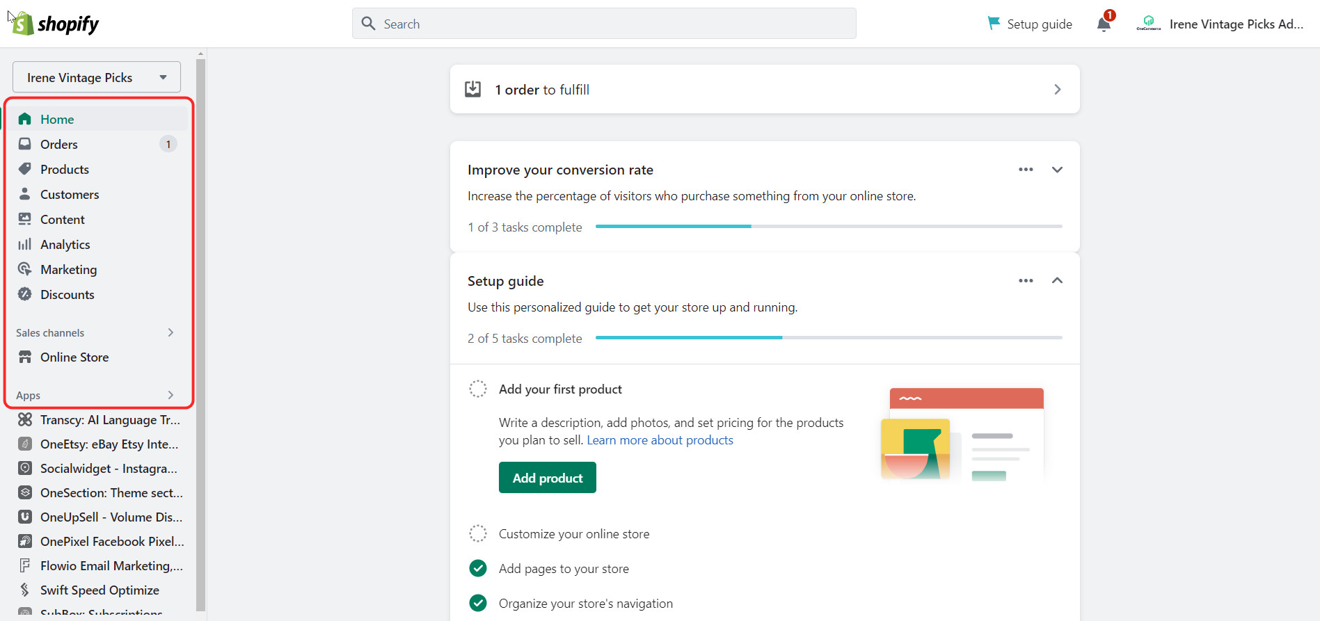The image size is (1320, 621).
Task: Collapse the Setup guide card
Action: [1057, 280]
